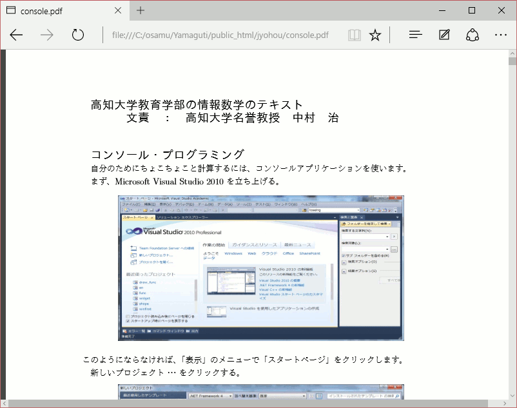Click the heading コンソール・プログラミング
517x408 pixels.
tap(168, 154)
